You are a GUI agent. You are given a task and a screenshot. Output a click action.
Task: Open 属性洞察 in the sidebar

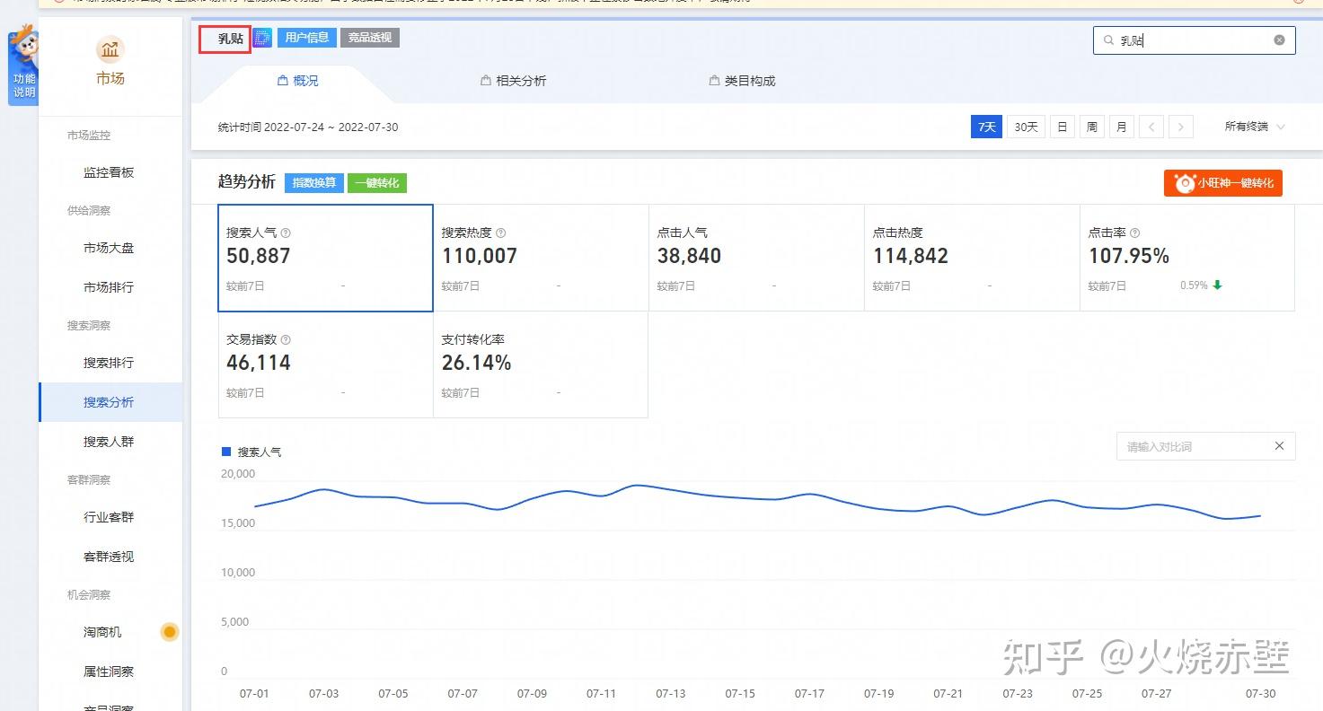tap(109, 671)
